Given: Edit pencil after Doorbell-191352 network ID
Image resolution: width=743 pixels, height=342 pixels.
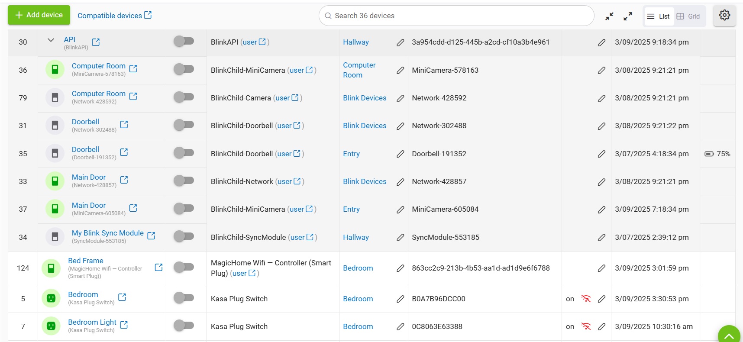Looking at the screenshot, I should [601, 154].
